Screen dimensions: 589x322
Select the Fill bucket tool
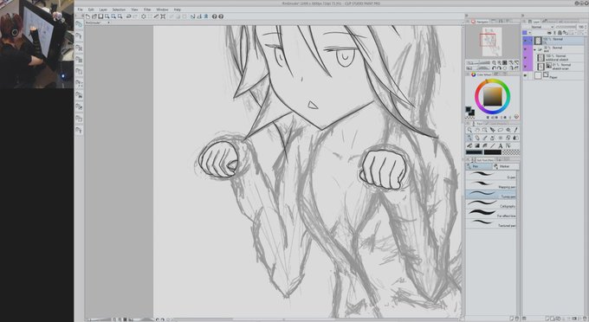tap(469, 145)
